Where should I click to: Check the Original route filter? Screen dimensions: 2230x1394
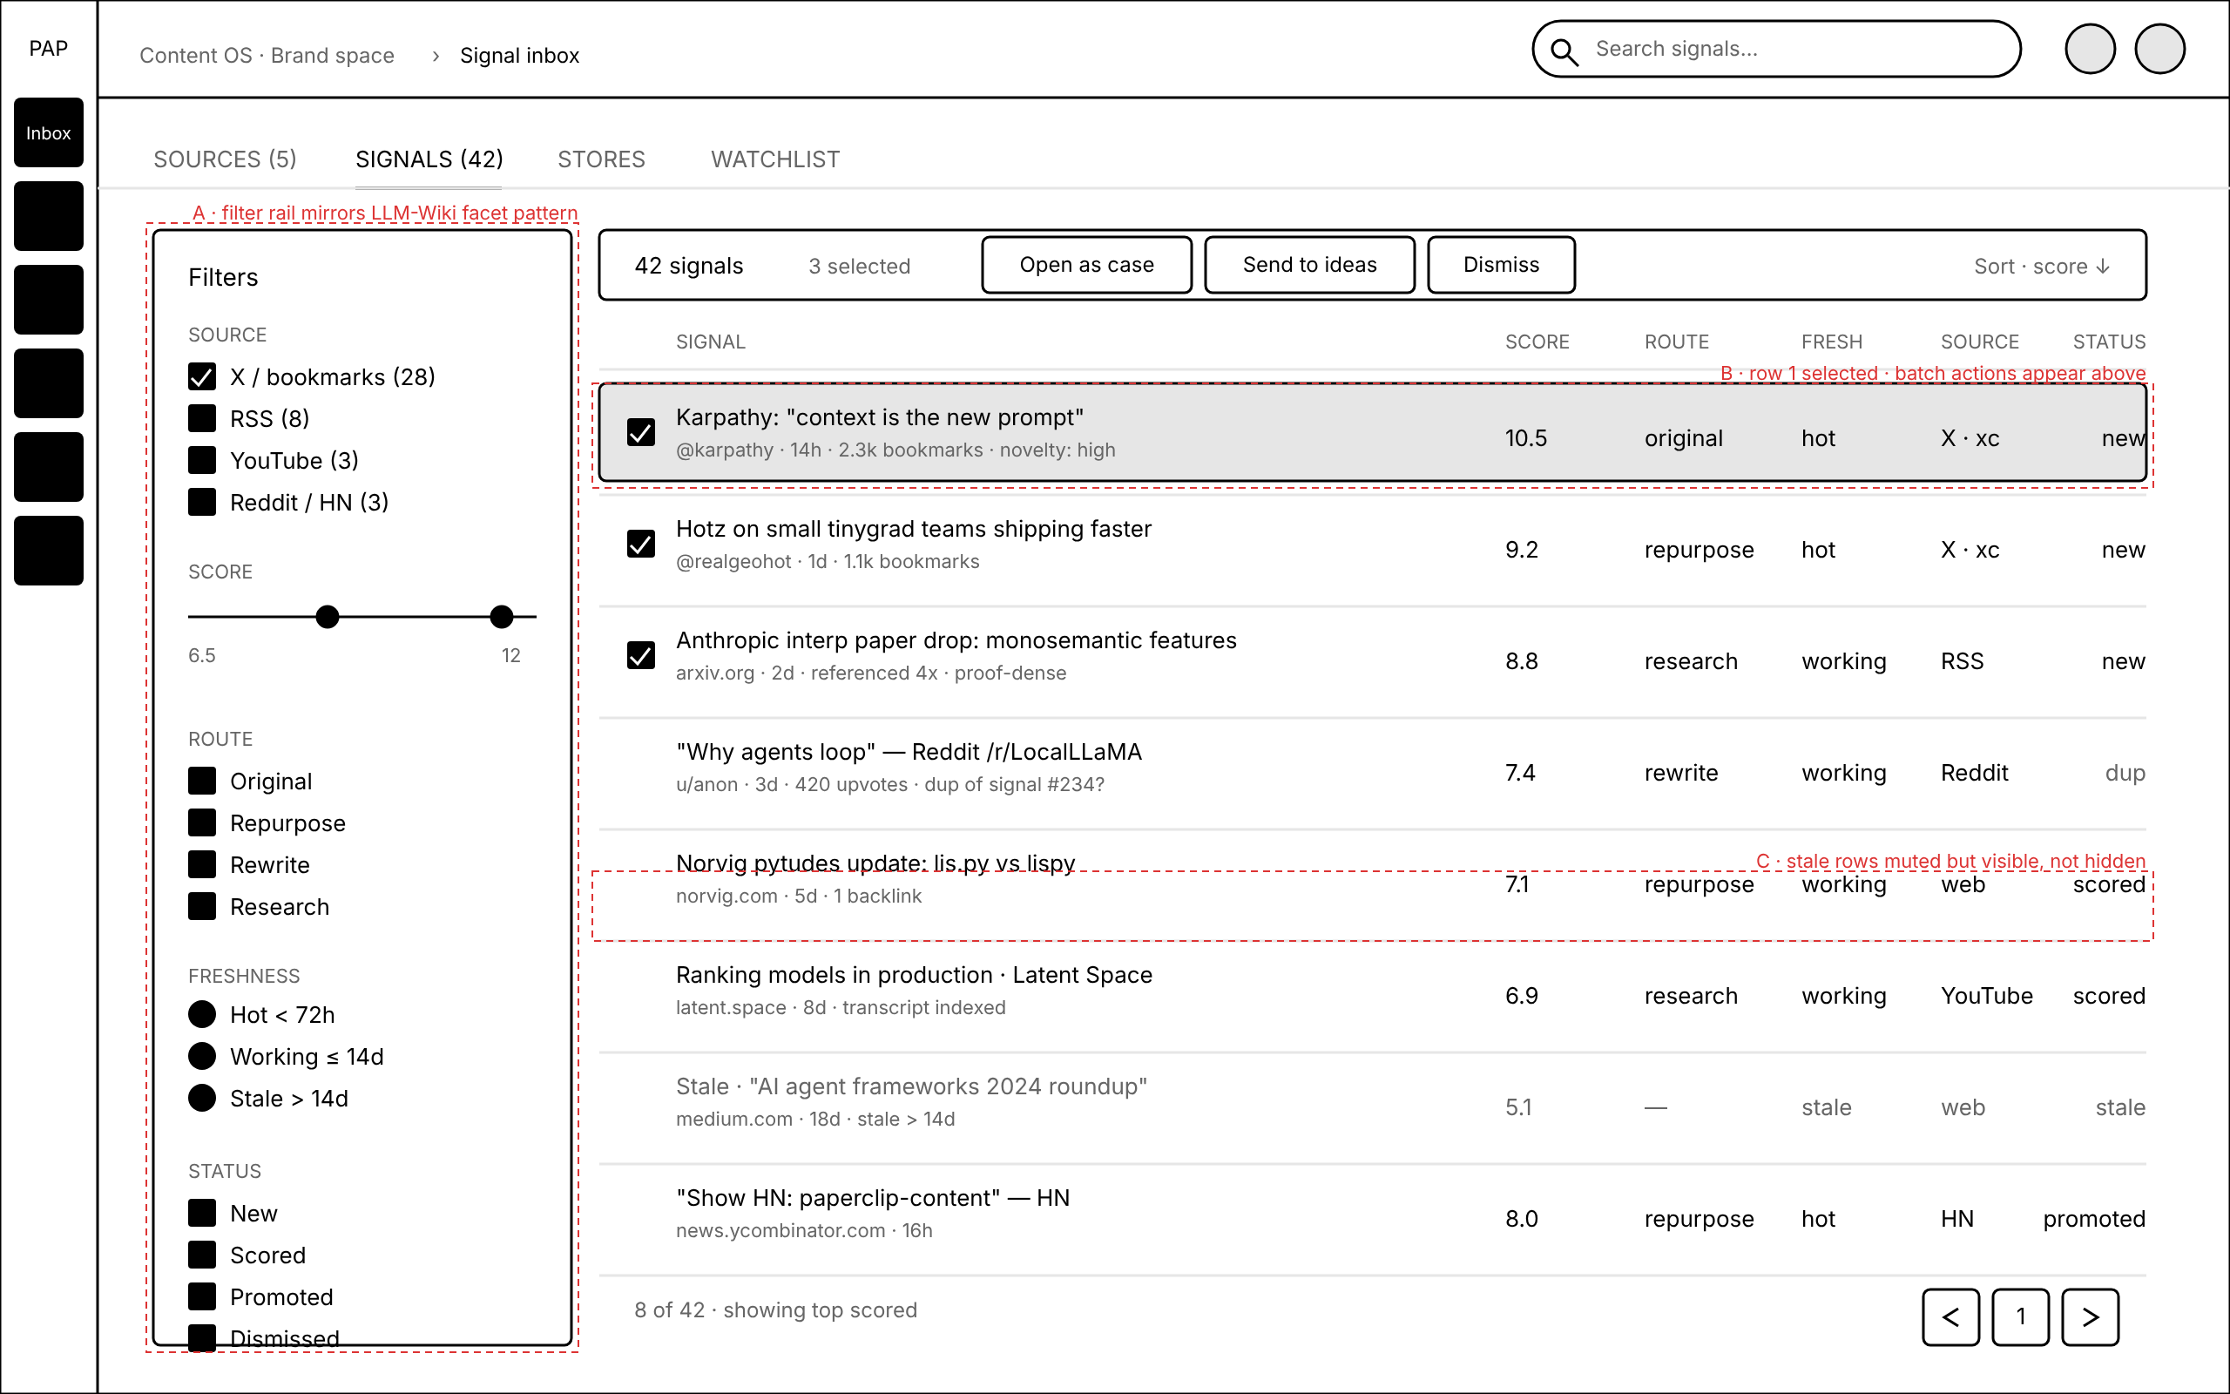pyautogui.click(x=202, y=781)
